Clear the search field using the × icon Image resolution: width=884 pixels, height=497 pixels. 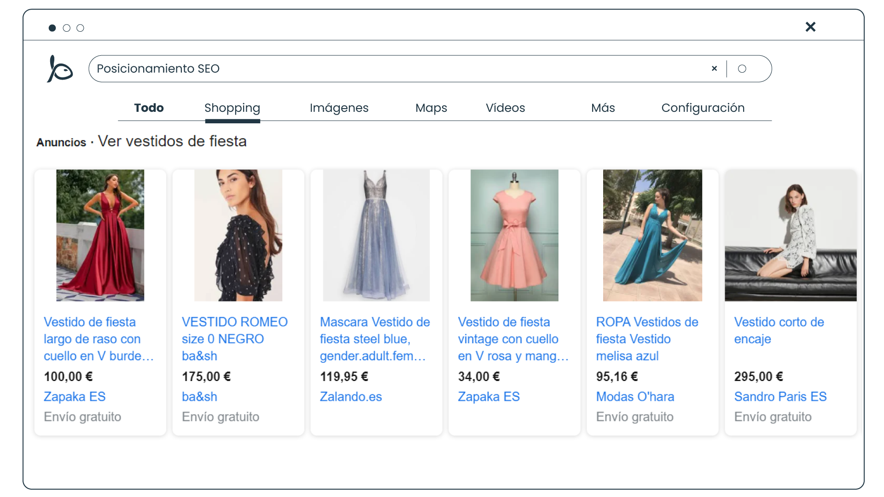point(714,68)
